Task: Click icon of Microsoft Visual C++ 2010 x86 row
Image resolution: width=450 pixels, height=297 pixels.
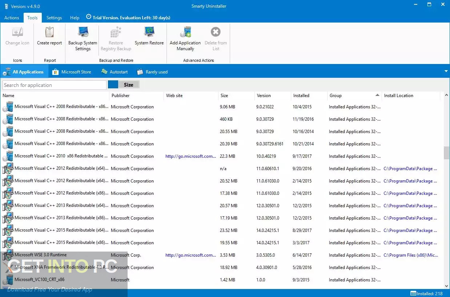Action: (x=8, y=156)
